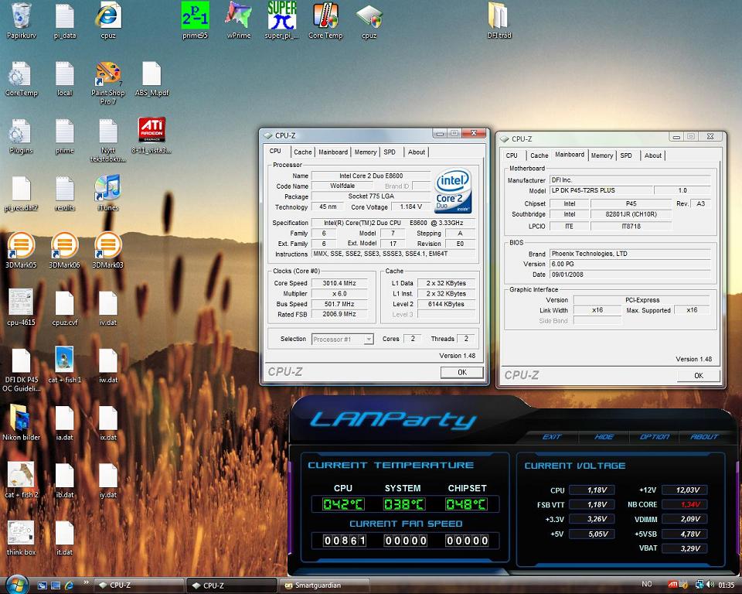Click the Windows Start orb

tap(17, 585)
